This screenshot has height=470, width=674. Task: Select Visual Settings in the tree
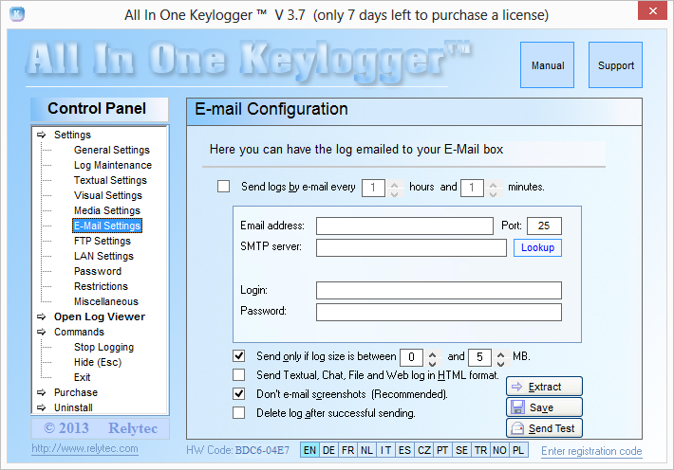[107, 195]
